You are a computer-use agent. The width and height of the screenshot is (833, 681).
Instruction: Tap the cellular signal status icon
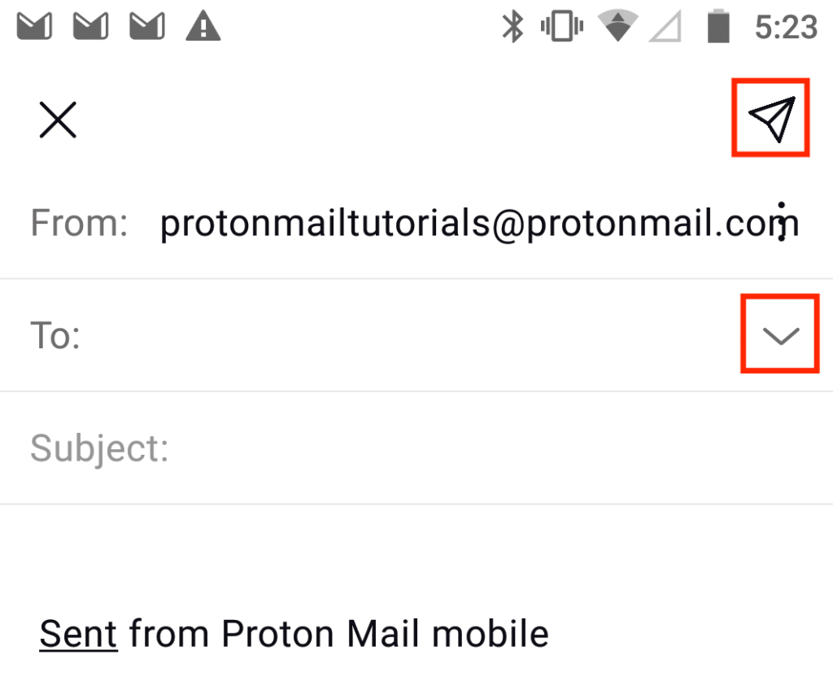[x=665, y=27]
